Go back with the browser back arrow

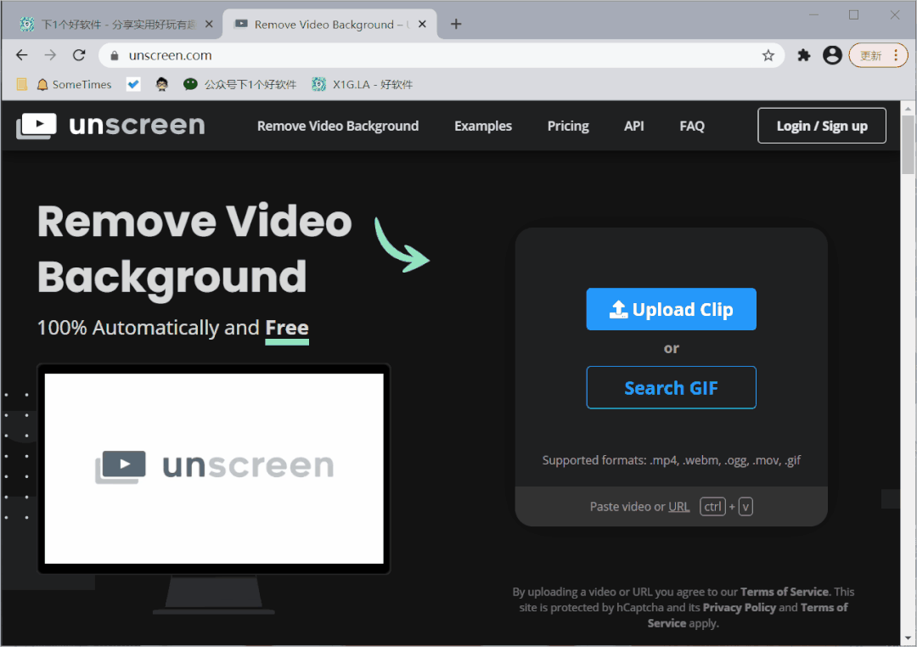pyautogui.click(x=21, y=55)
